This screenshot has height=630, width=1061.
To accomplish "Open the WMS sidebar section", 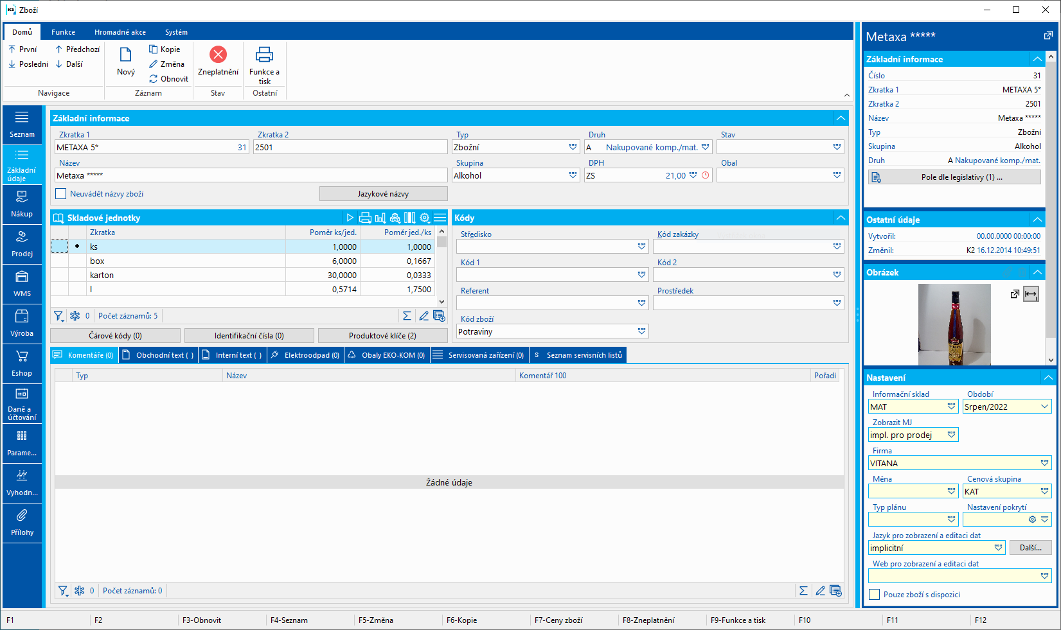I will click(22, 284).
